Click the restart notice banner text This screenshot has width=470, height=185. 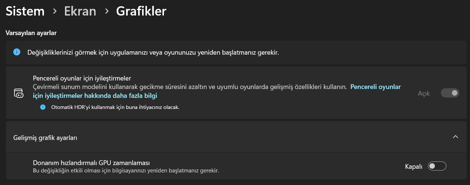(x=153, y=52)
